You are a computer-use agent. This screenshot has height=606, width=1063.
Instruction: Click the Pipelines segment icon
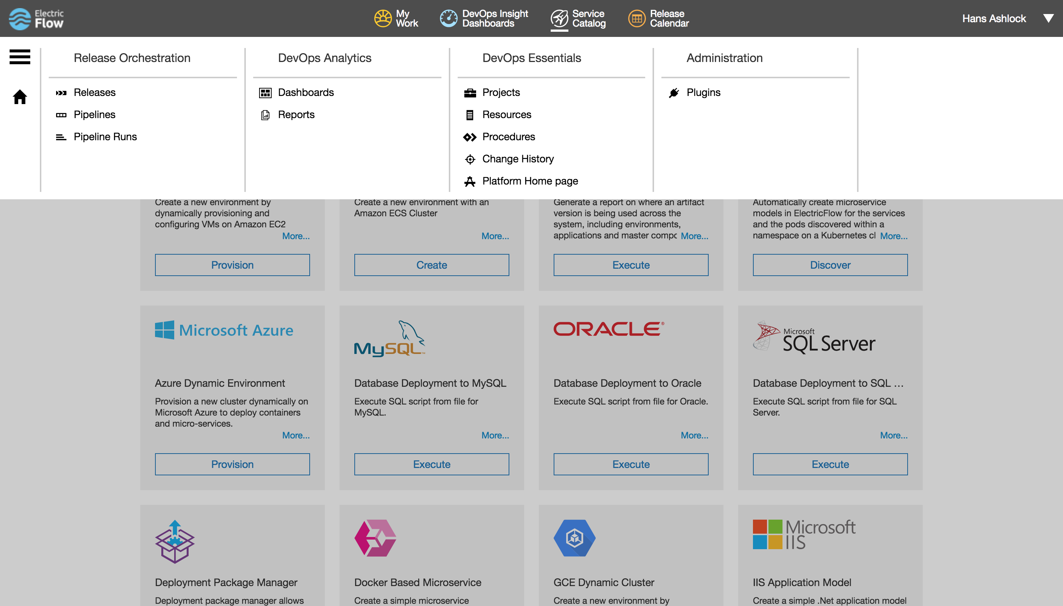[x=61, y=115]
